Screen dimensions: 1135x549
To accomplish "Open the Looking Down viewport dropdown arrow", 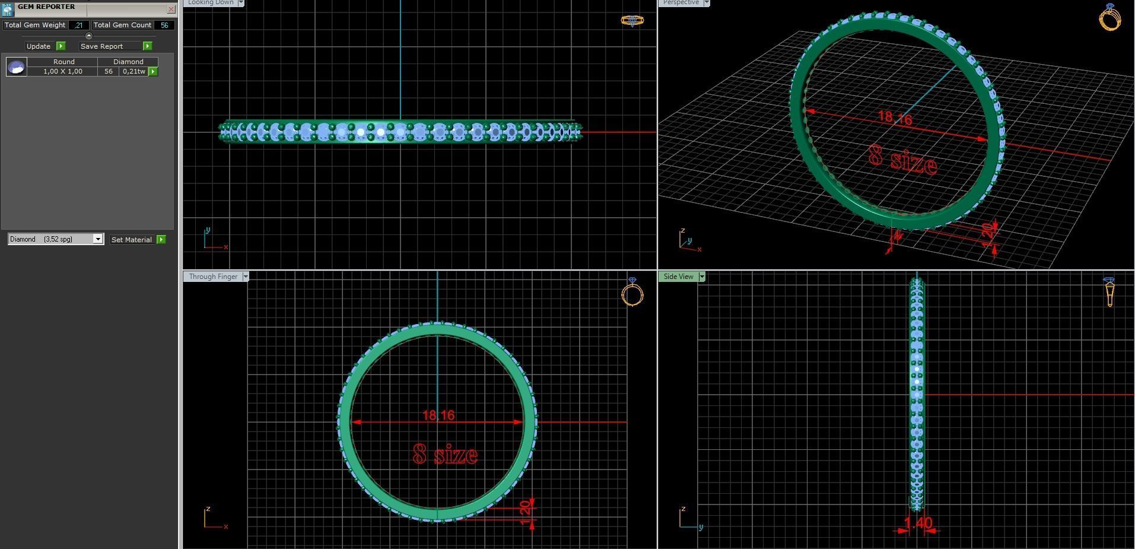I will click(x=240, y=2).
